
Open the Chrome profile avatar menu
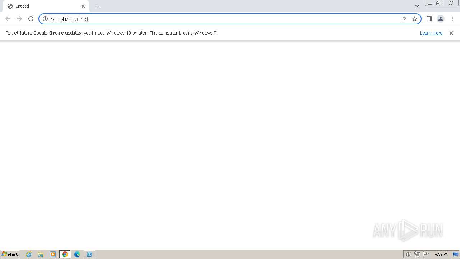point(441,19)
